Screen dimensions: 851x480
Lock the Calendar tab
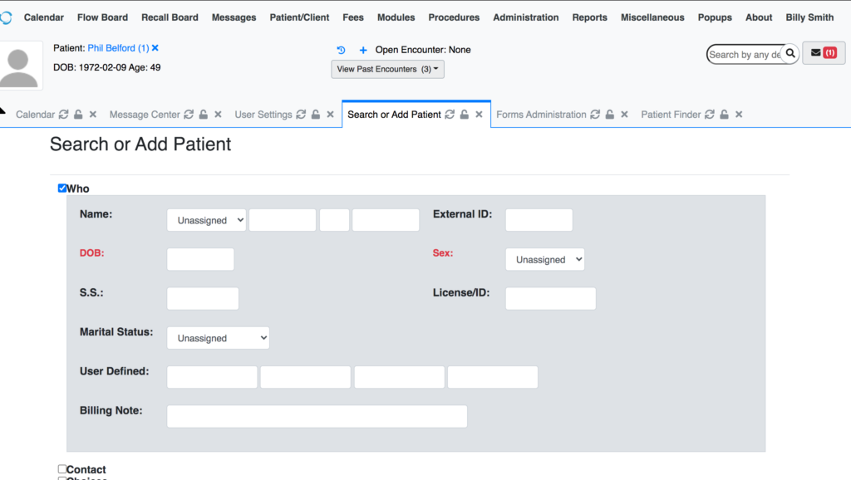point(78,115)
